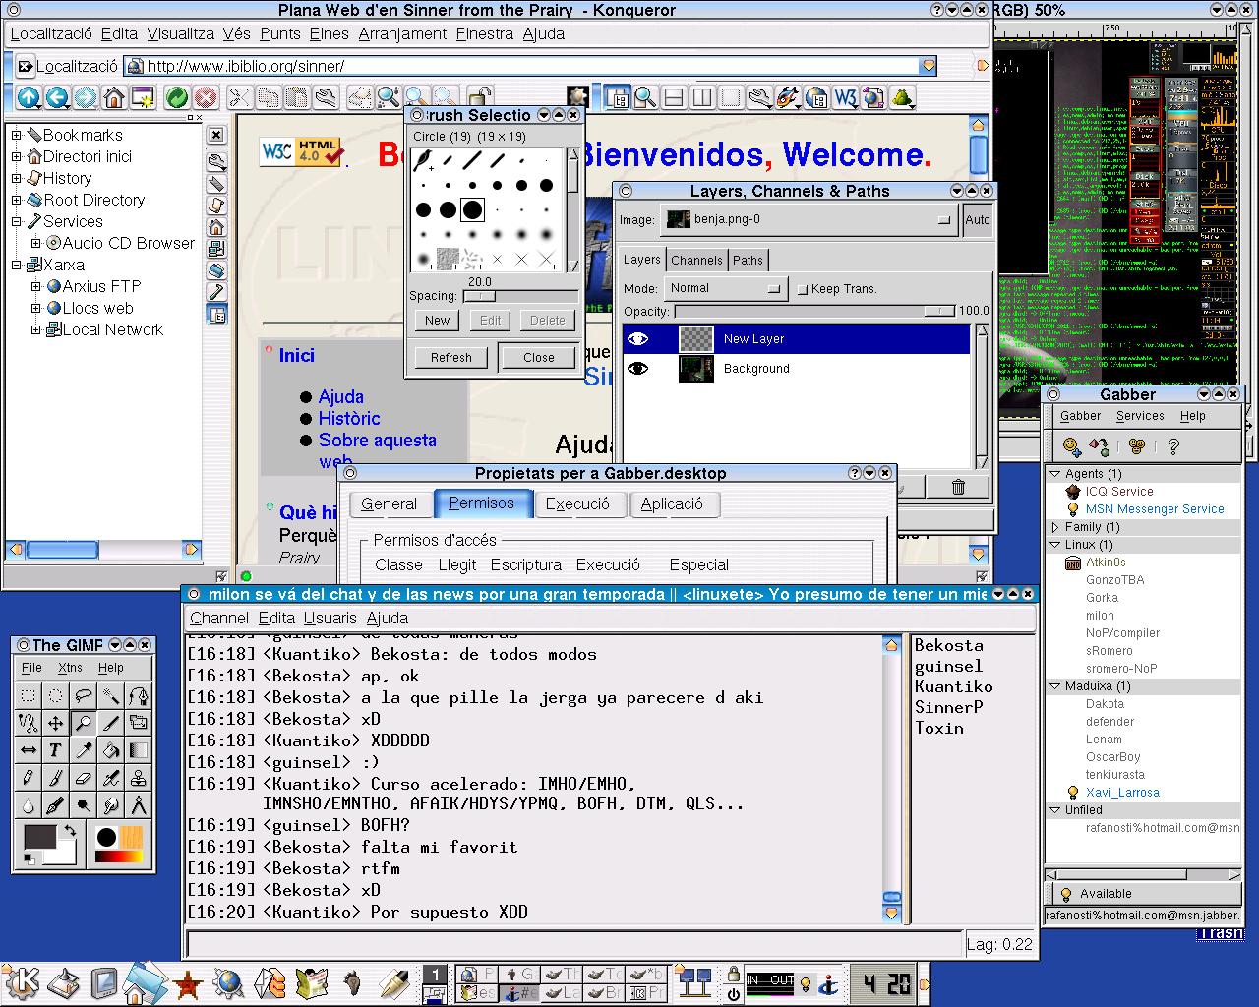The image size is (1259, 1007).
Task: Open the Punts menu in Konqueror
Action: 280,33
